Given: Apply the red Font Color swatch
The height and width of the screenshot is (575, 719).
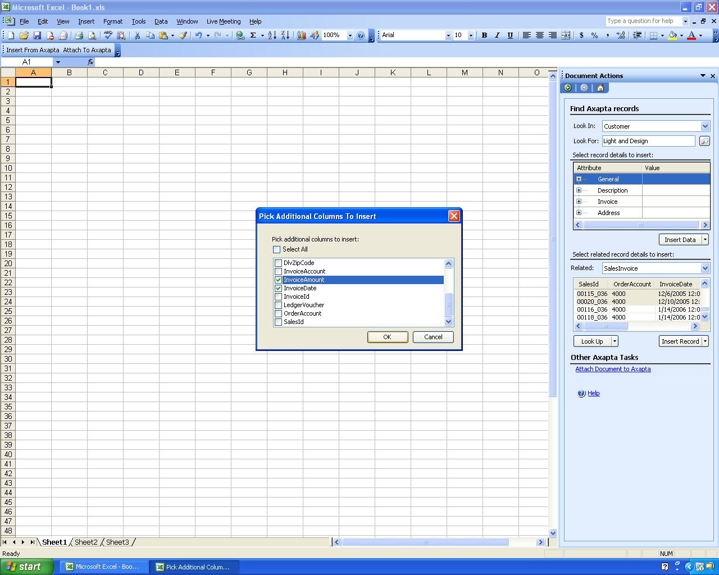Looking at the screenshot, I should pos(692,35).
